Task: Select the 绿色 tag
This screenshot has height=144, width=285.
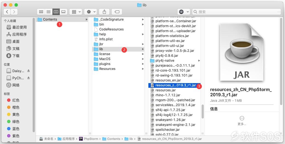Action: click(x=13, y=122)
